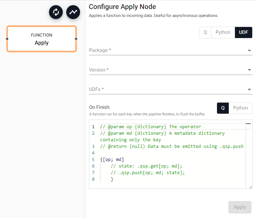Click the left connector dot on Apply node
The width and height of the screenshot is (256, 218).
pos(7,39)
